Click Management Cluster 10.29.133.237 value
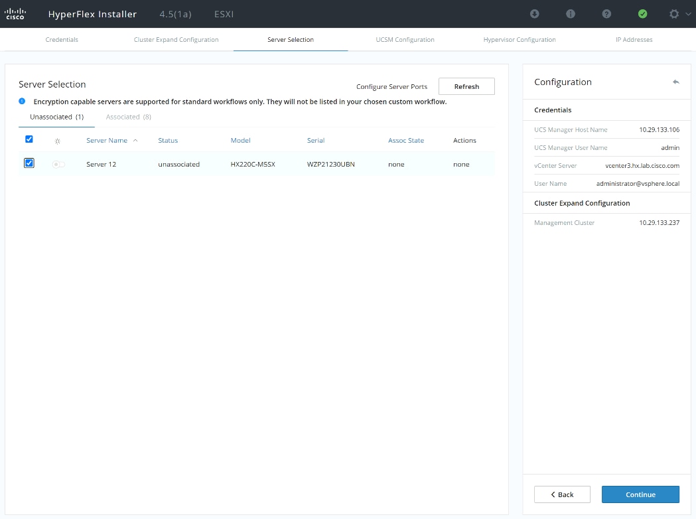The image size is (696, 519). pyautogui.click(x=659, y=222)
